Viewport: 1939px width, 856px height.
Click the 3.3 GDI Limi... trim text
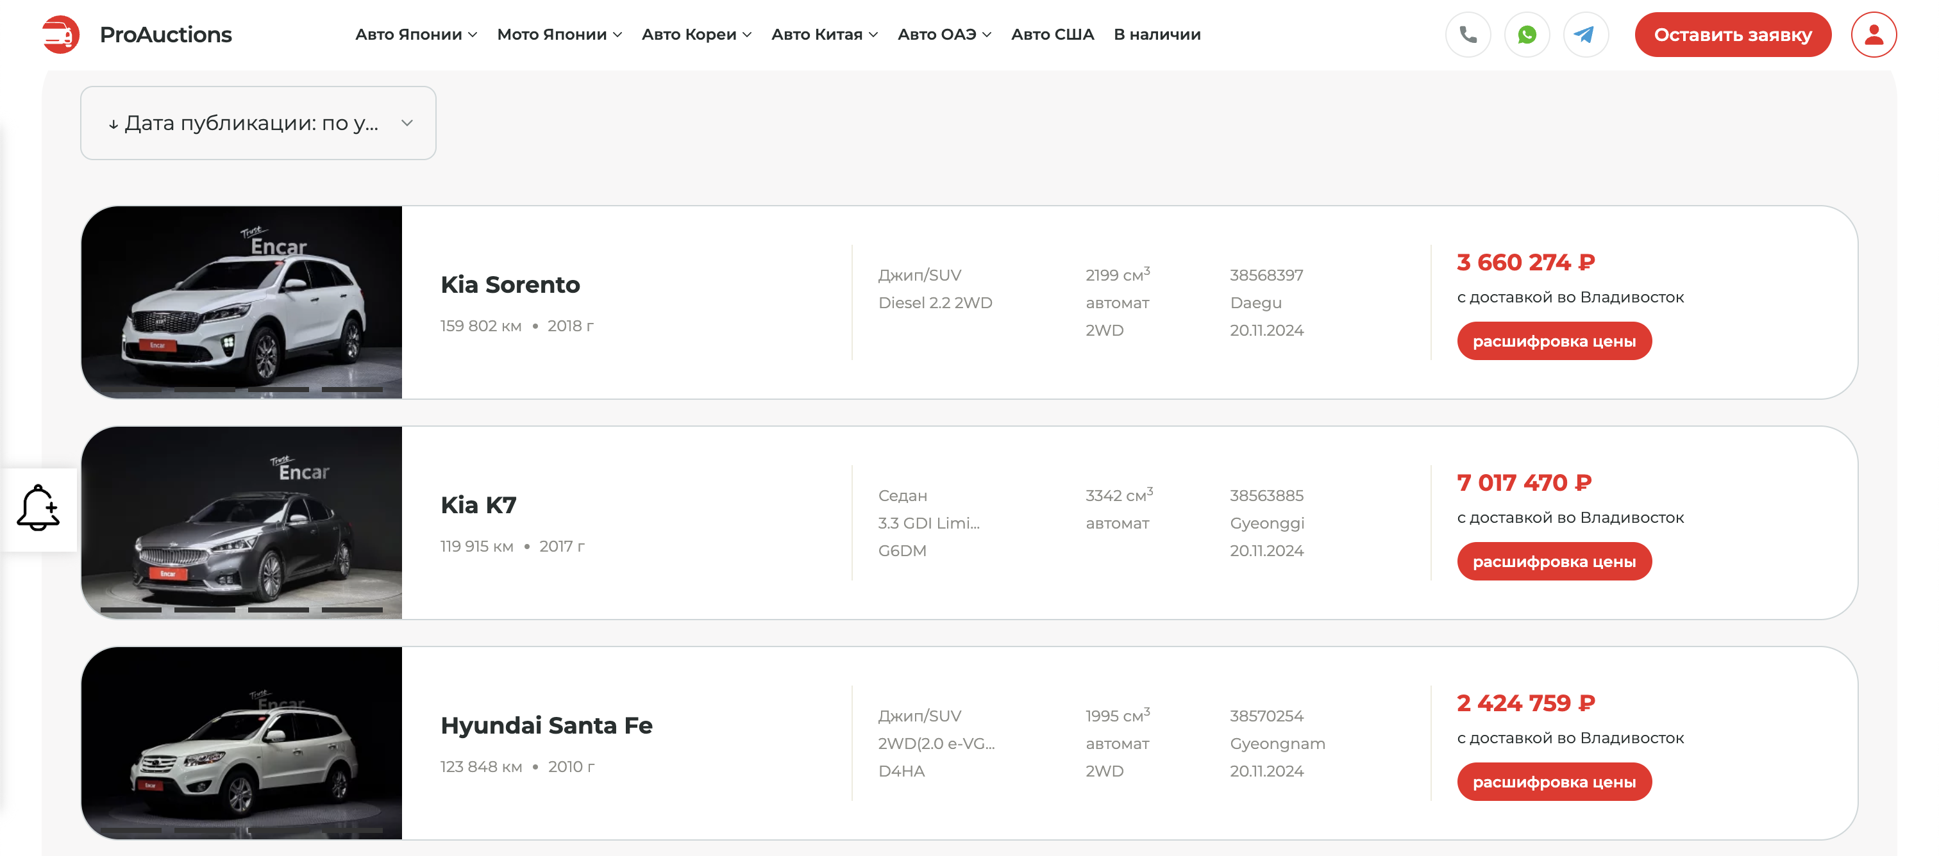[929, 523]
